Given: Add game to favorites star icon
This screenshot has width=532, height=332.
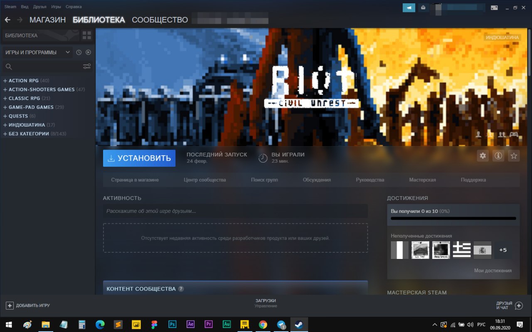Looking at the screenshot, I should [514, 156].
